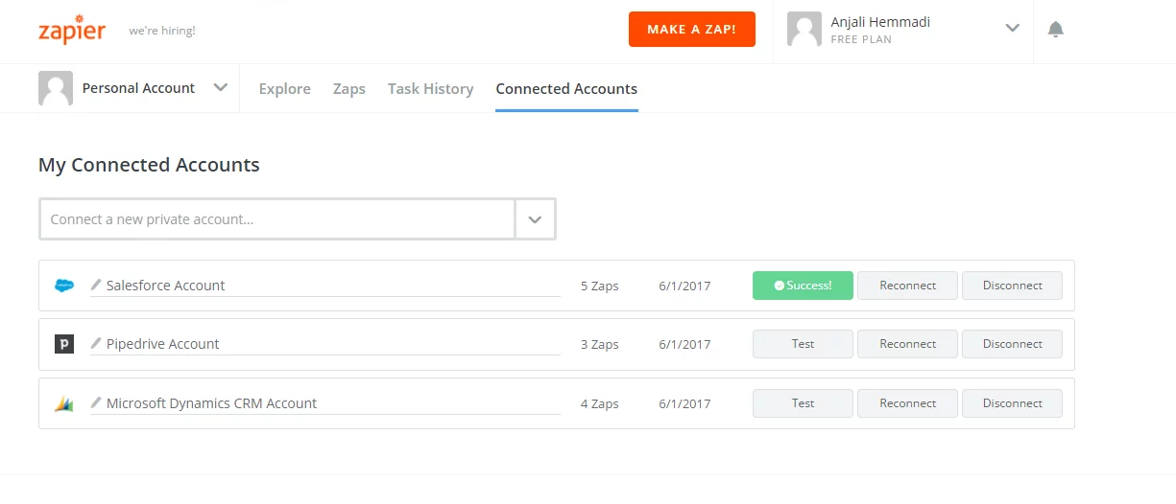The height and width of the screenshot is (504, 1176).
Task: Test the Pipedrive Account connection
Action: (x=803, y=344)
